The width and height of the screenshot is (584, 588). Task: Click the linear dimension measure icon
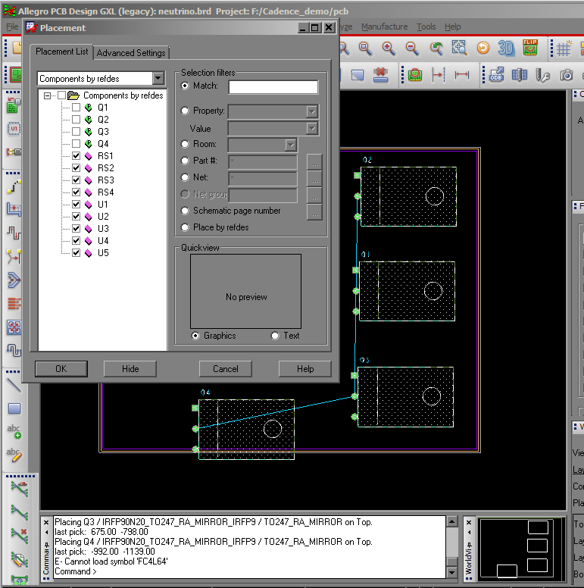coord(462,75)
